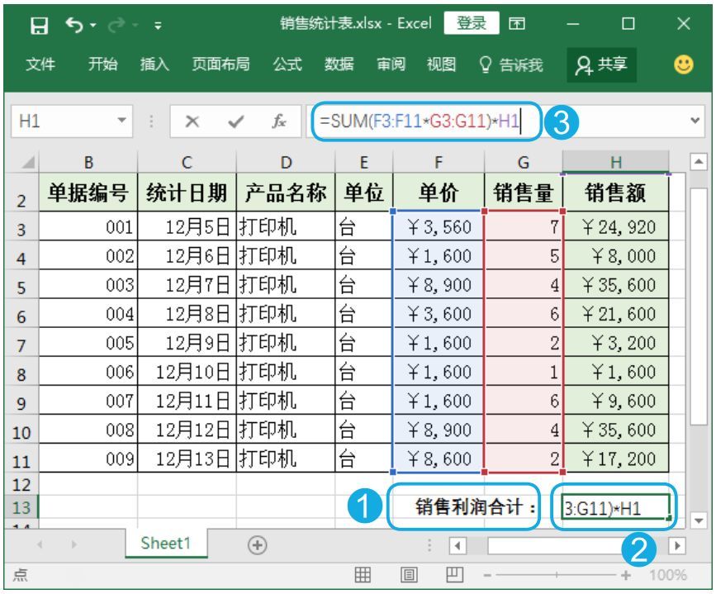This screenshot has width=716, height=594.
Task: Switch to the 公式 tab
Action: coord(287,64)
